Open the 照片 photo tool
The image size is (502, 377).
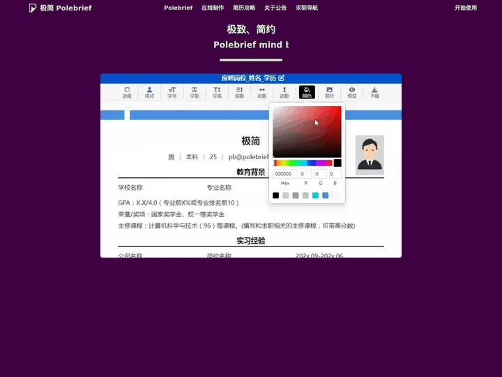click(329, 92)
